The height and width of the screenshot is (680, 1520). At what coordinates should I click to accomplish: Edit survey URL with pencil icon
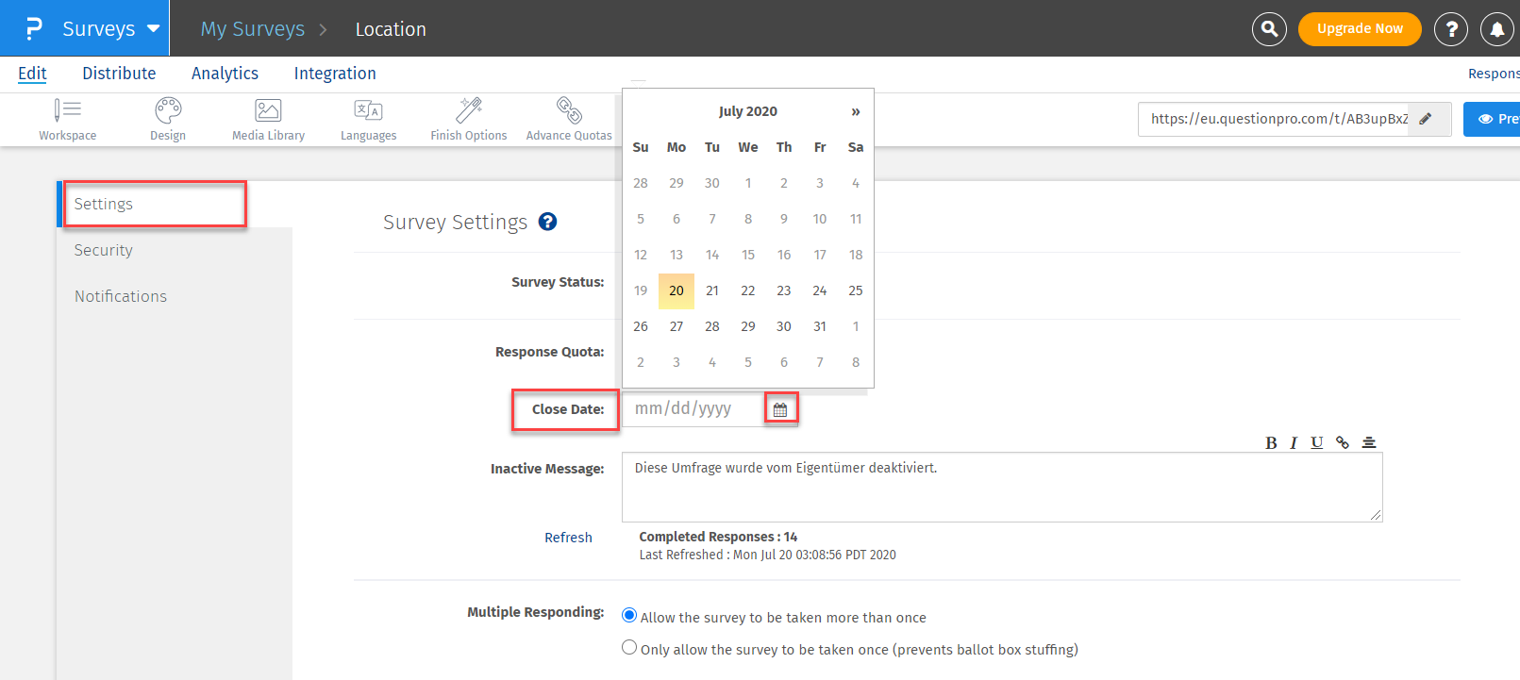point(1426,119)
